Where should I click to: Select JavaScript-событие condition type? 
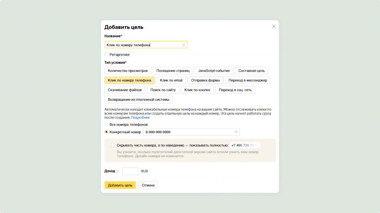[214, 70]
